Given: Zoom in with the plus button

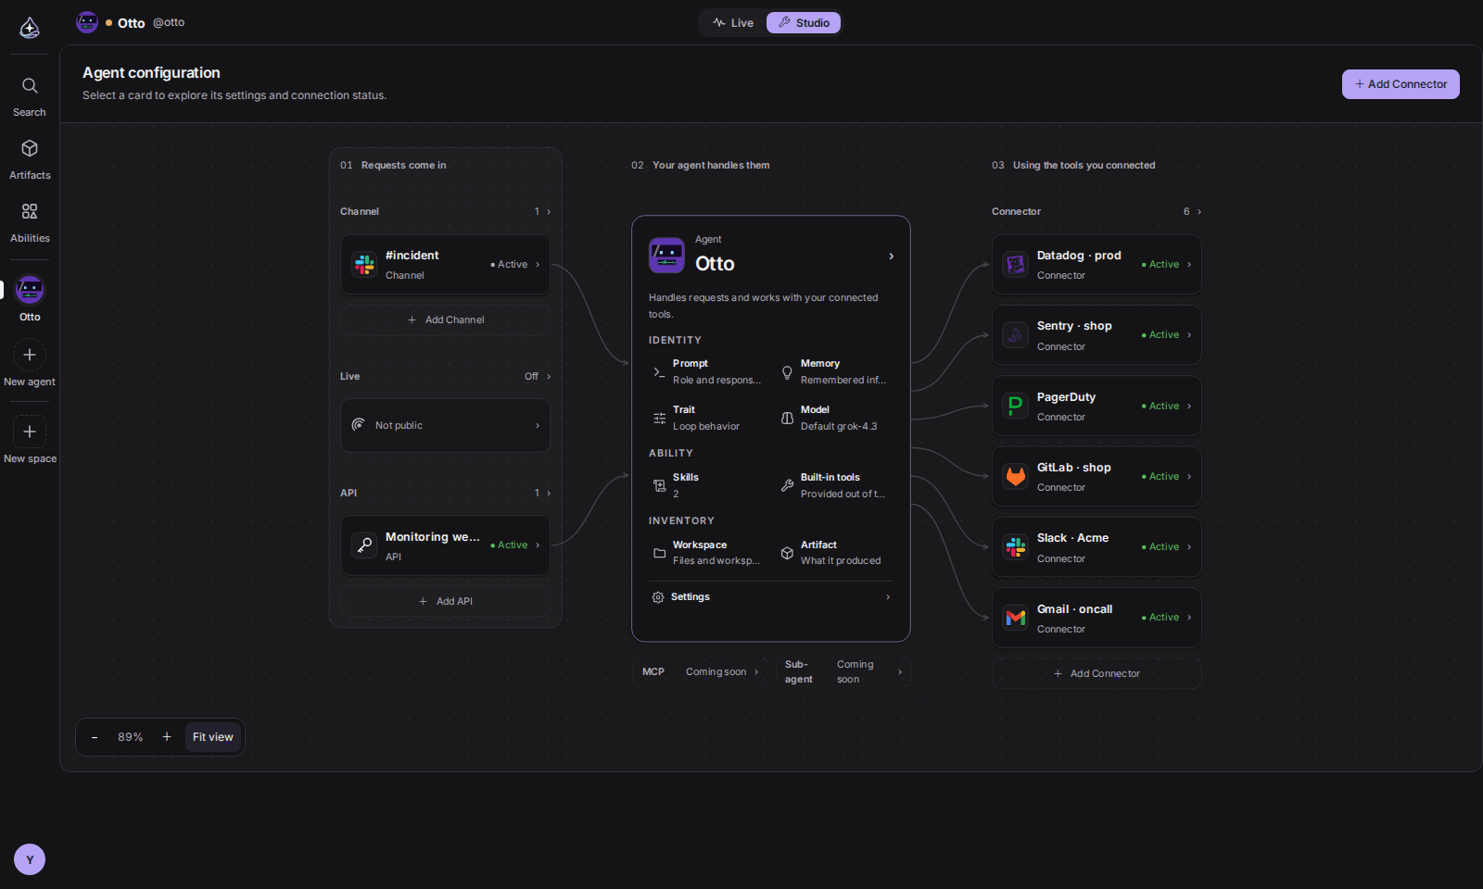Looking at the screenshot, I should (x=167, y=737).
